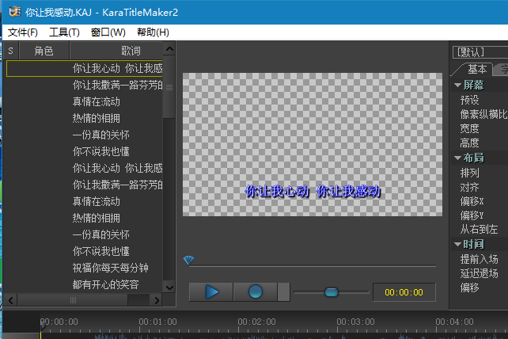Collapse the 布局 section
The image size is (508, 339).
click(457, 158)
